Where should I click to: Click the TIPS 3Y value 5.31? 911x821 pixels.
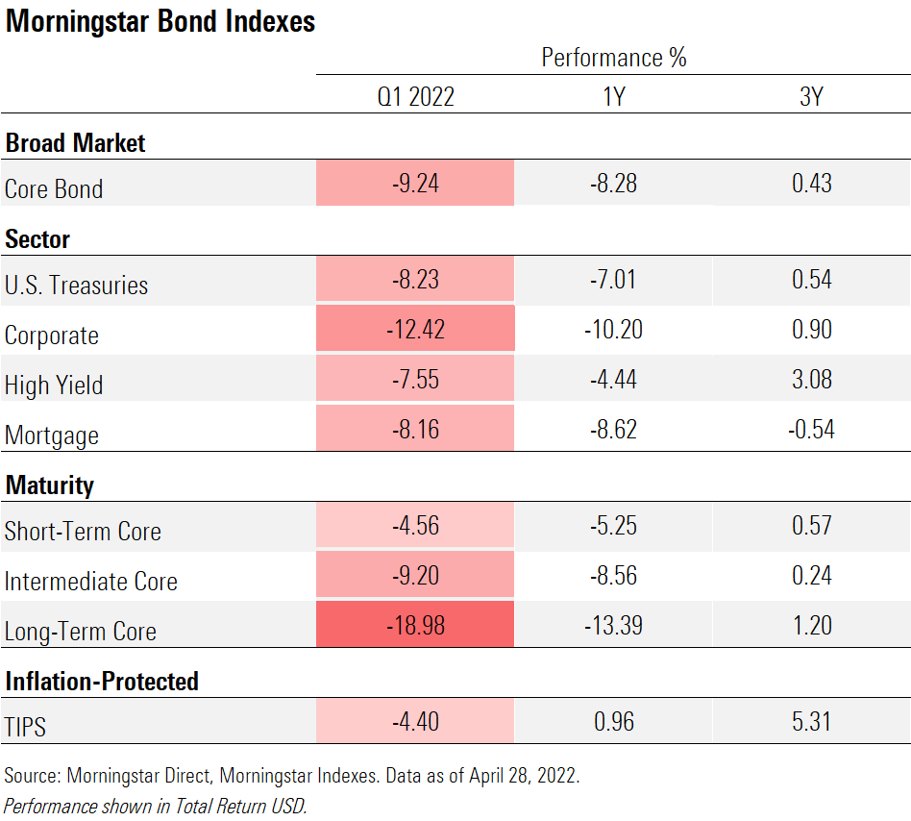[x=811, y=721]
